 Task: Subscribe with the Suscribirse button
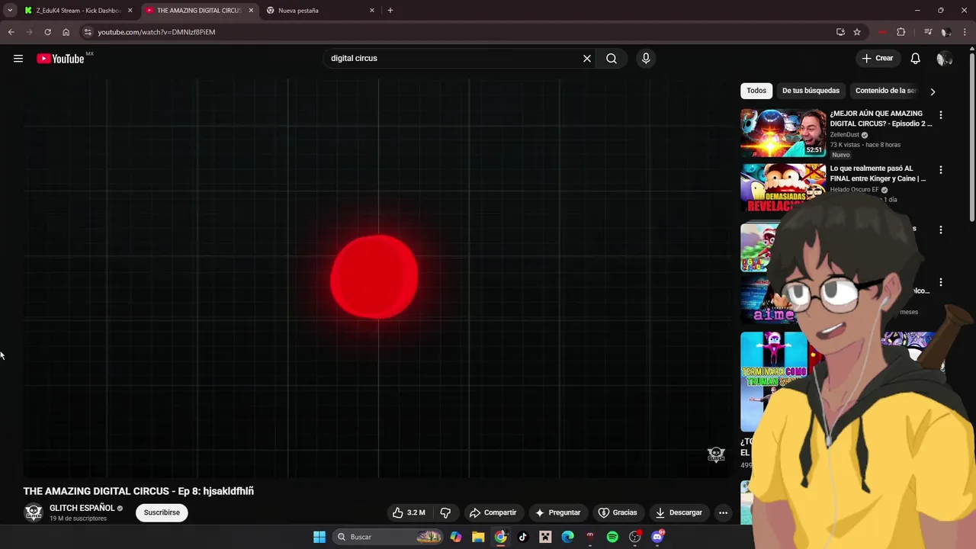click(x=162, y=512)
